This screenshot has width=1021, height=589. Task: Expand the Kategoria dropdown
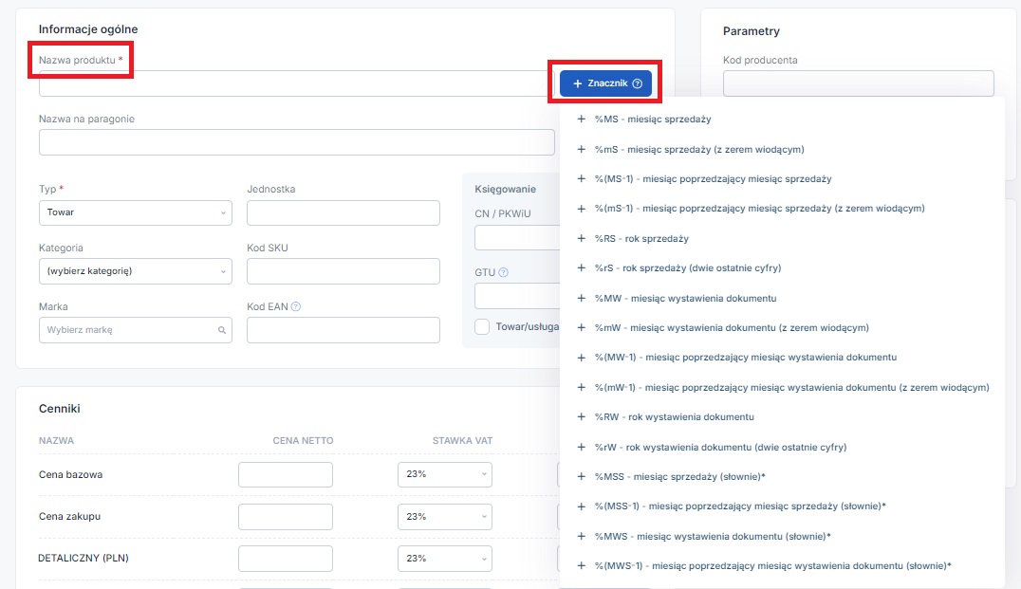point(135,271)
